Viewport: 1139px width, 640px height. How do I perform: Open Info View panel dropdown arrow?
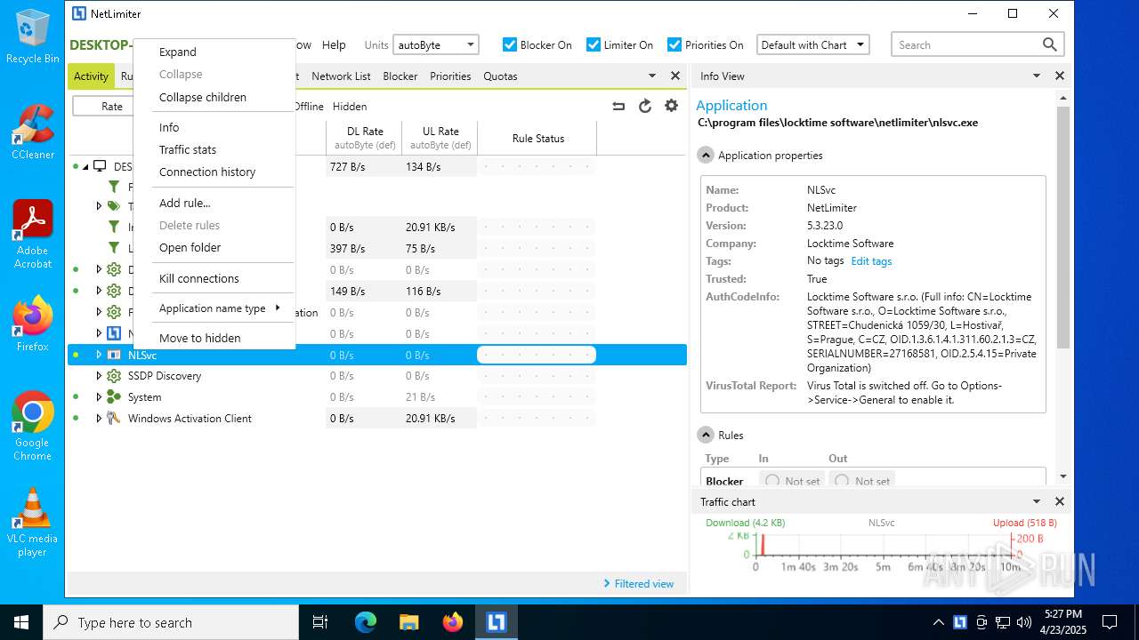[x=1037, y=76]
